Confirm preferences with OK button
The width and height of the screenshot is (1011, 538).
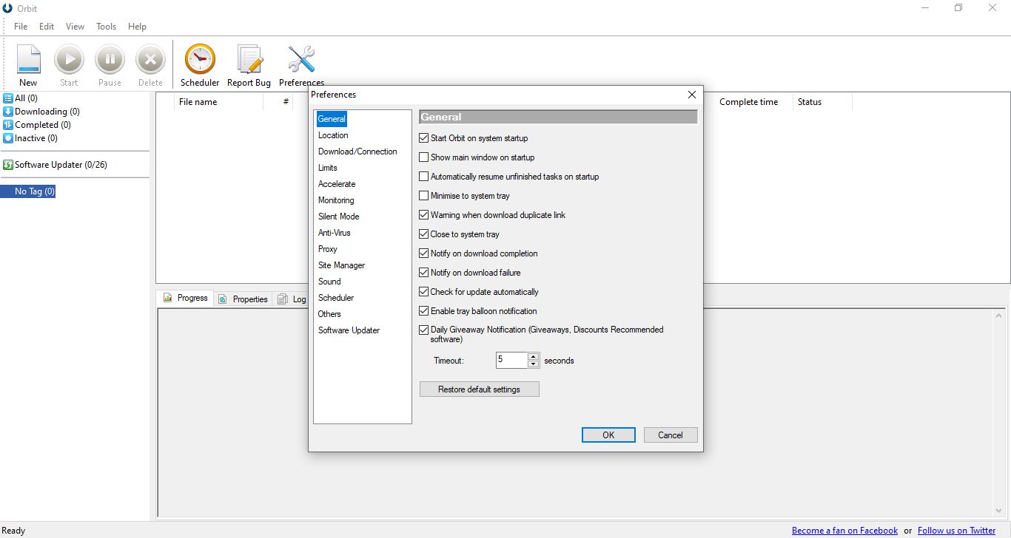[x=608, y=435]
